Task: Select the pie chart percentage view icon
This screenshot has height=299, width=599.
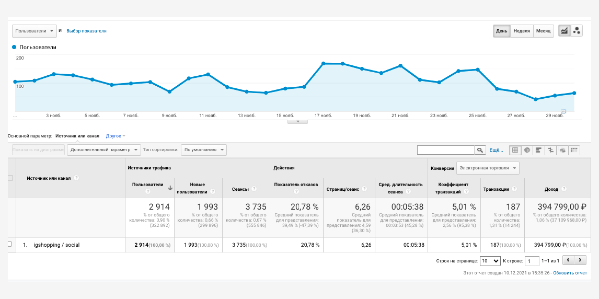Action: coord(527,150)
